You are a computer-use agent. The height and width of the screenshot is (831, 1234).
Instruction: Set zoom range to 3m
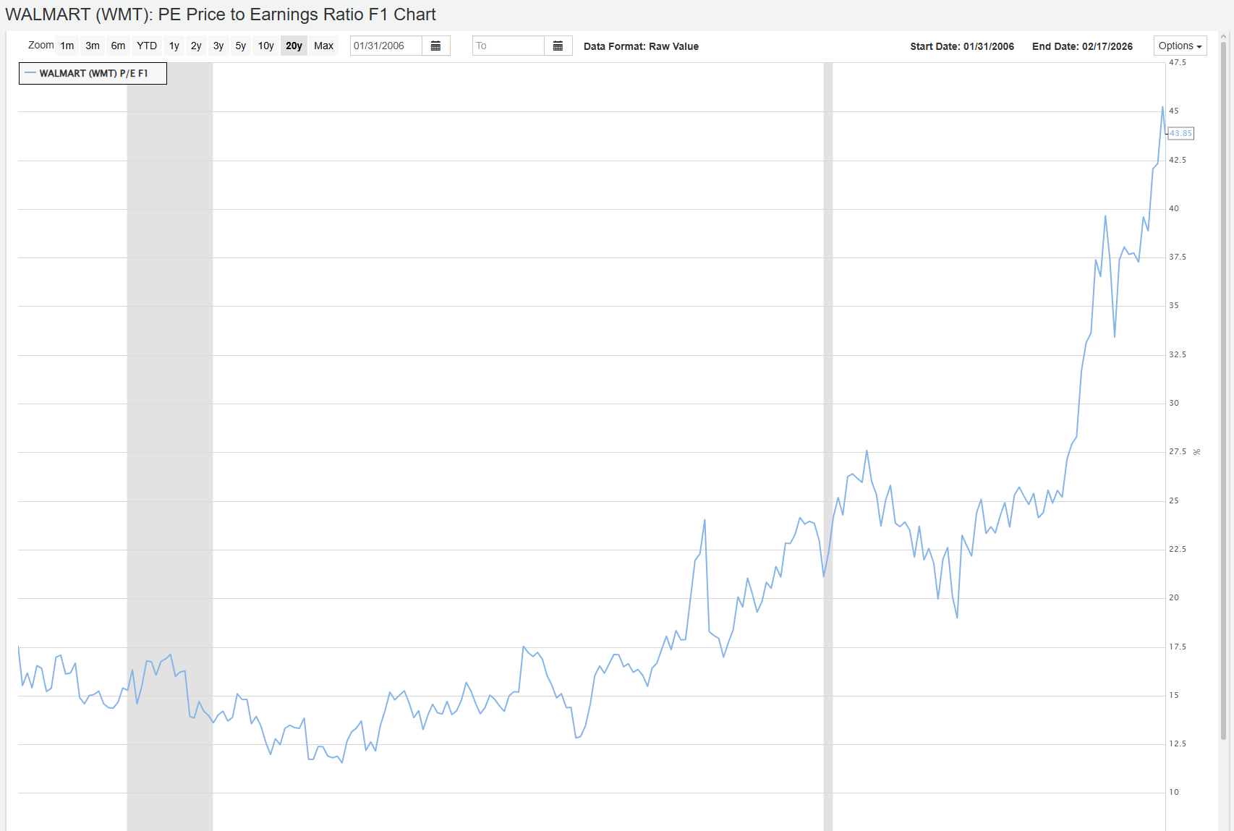tap(93, 46)
